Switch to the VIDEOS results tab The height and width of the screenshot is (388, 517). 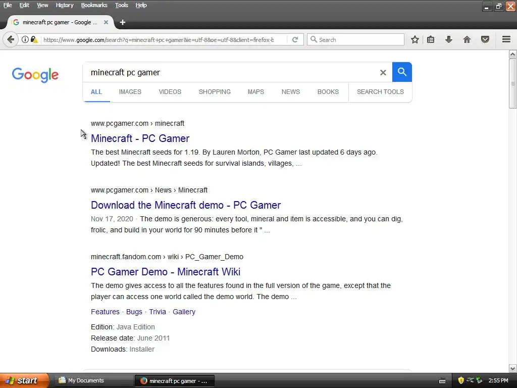pos(170,92)
